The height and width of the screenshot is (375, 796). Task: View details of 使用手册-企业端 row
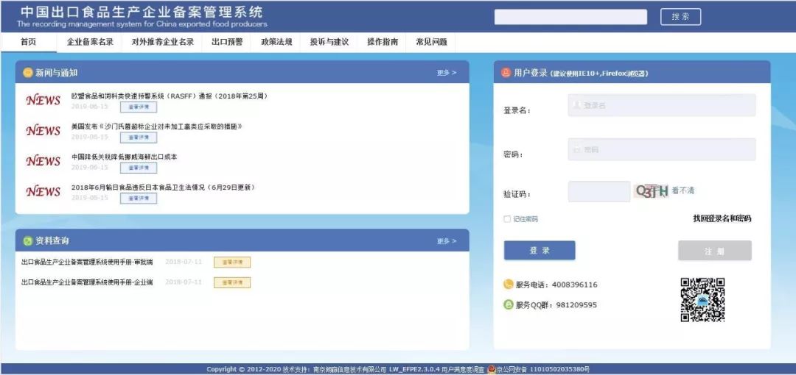232,283
